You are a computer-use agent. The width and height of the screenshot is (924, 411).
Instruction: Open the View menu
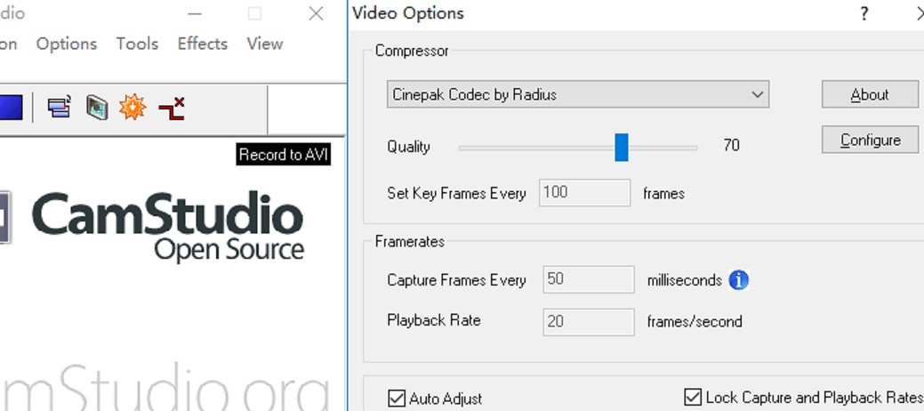tap(265, 44)
